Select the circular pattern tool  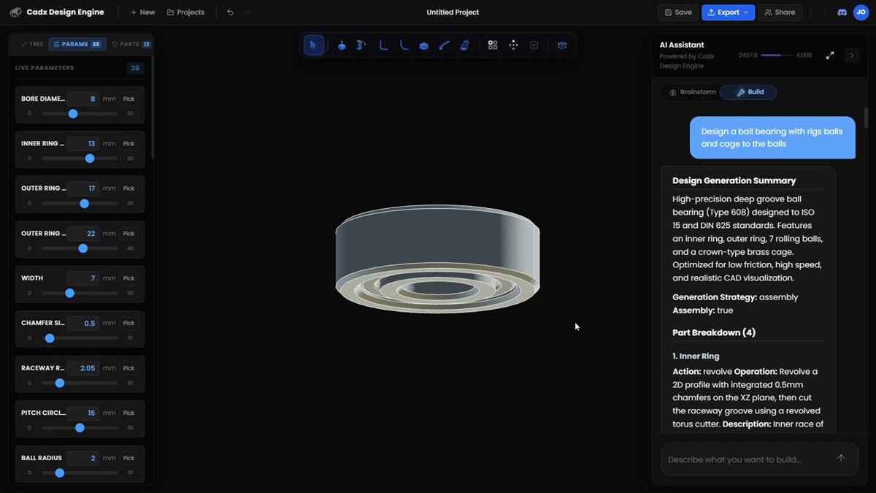(513, 45)
